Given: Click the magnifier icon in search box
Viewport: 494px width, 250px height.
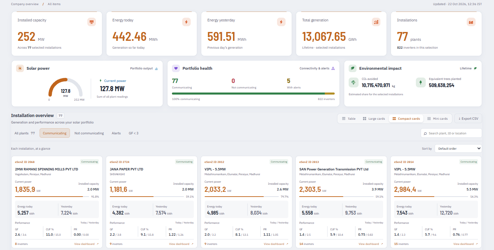Looking at the screenshot, I should 425,133.
